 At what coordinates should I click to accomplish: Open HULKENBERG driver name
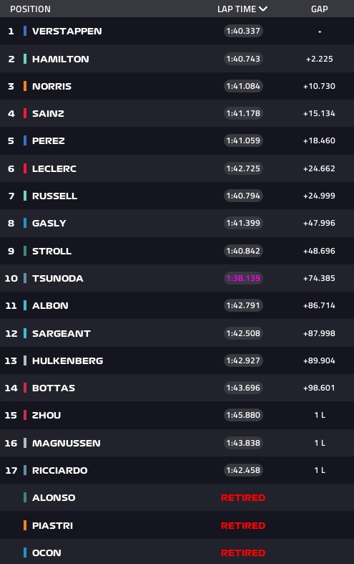[67, 360]
